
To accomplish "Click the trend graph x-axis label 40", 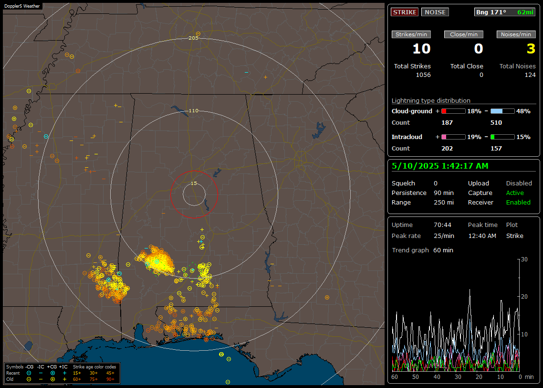I will pyautogui.click(x=437, y=377).
